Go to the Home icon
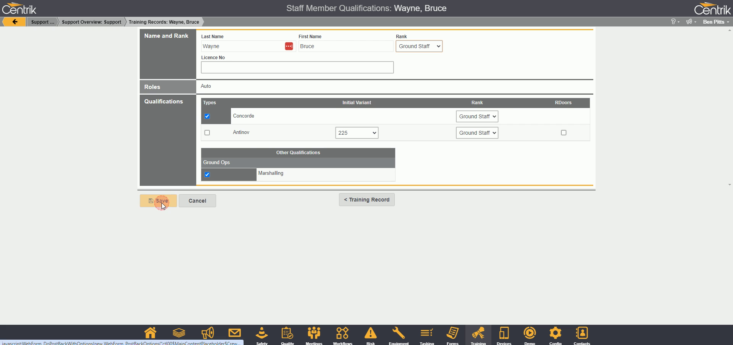The height and width of the screenshot is (345, 733). click(150, 333)
